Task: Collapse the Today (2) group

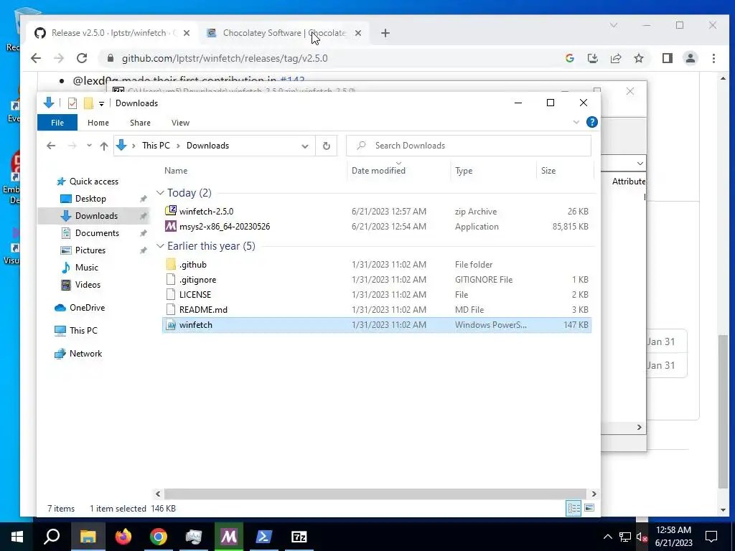Action: point(160,193)
